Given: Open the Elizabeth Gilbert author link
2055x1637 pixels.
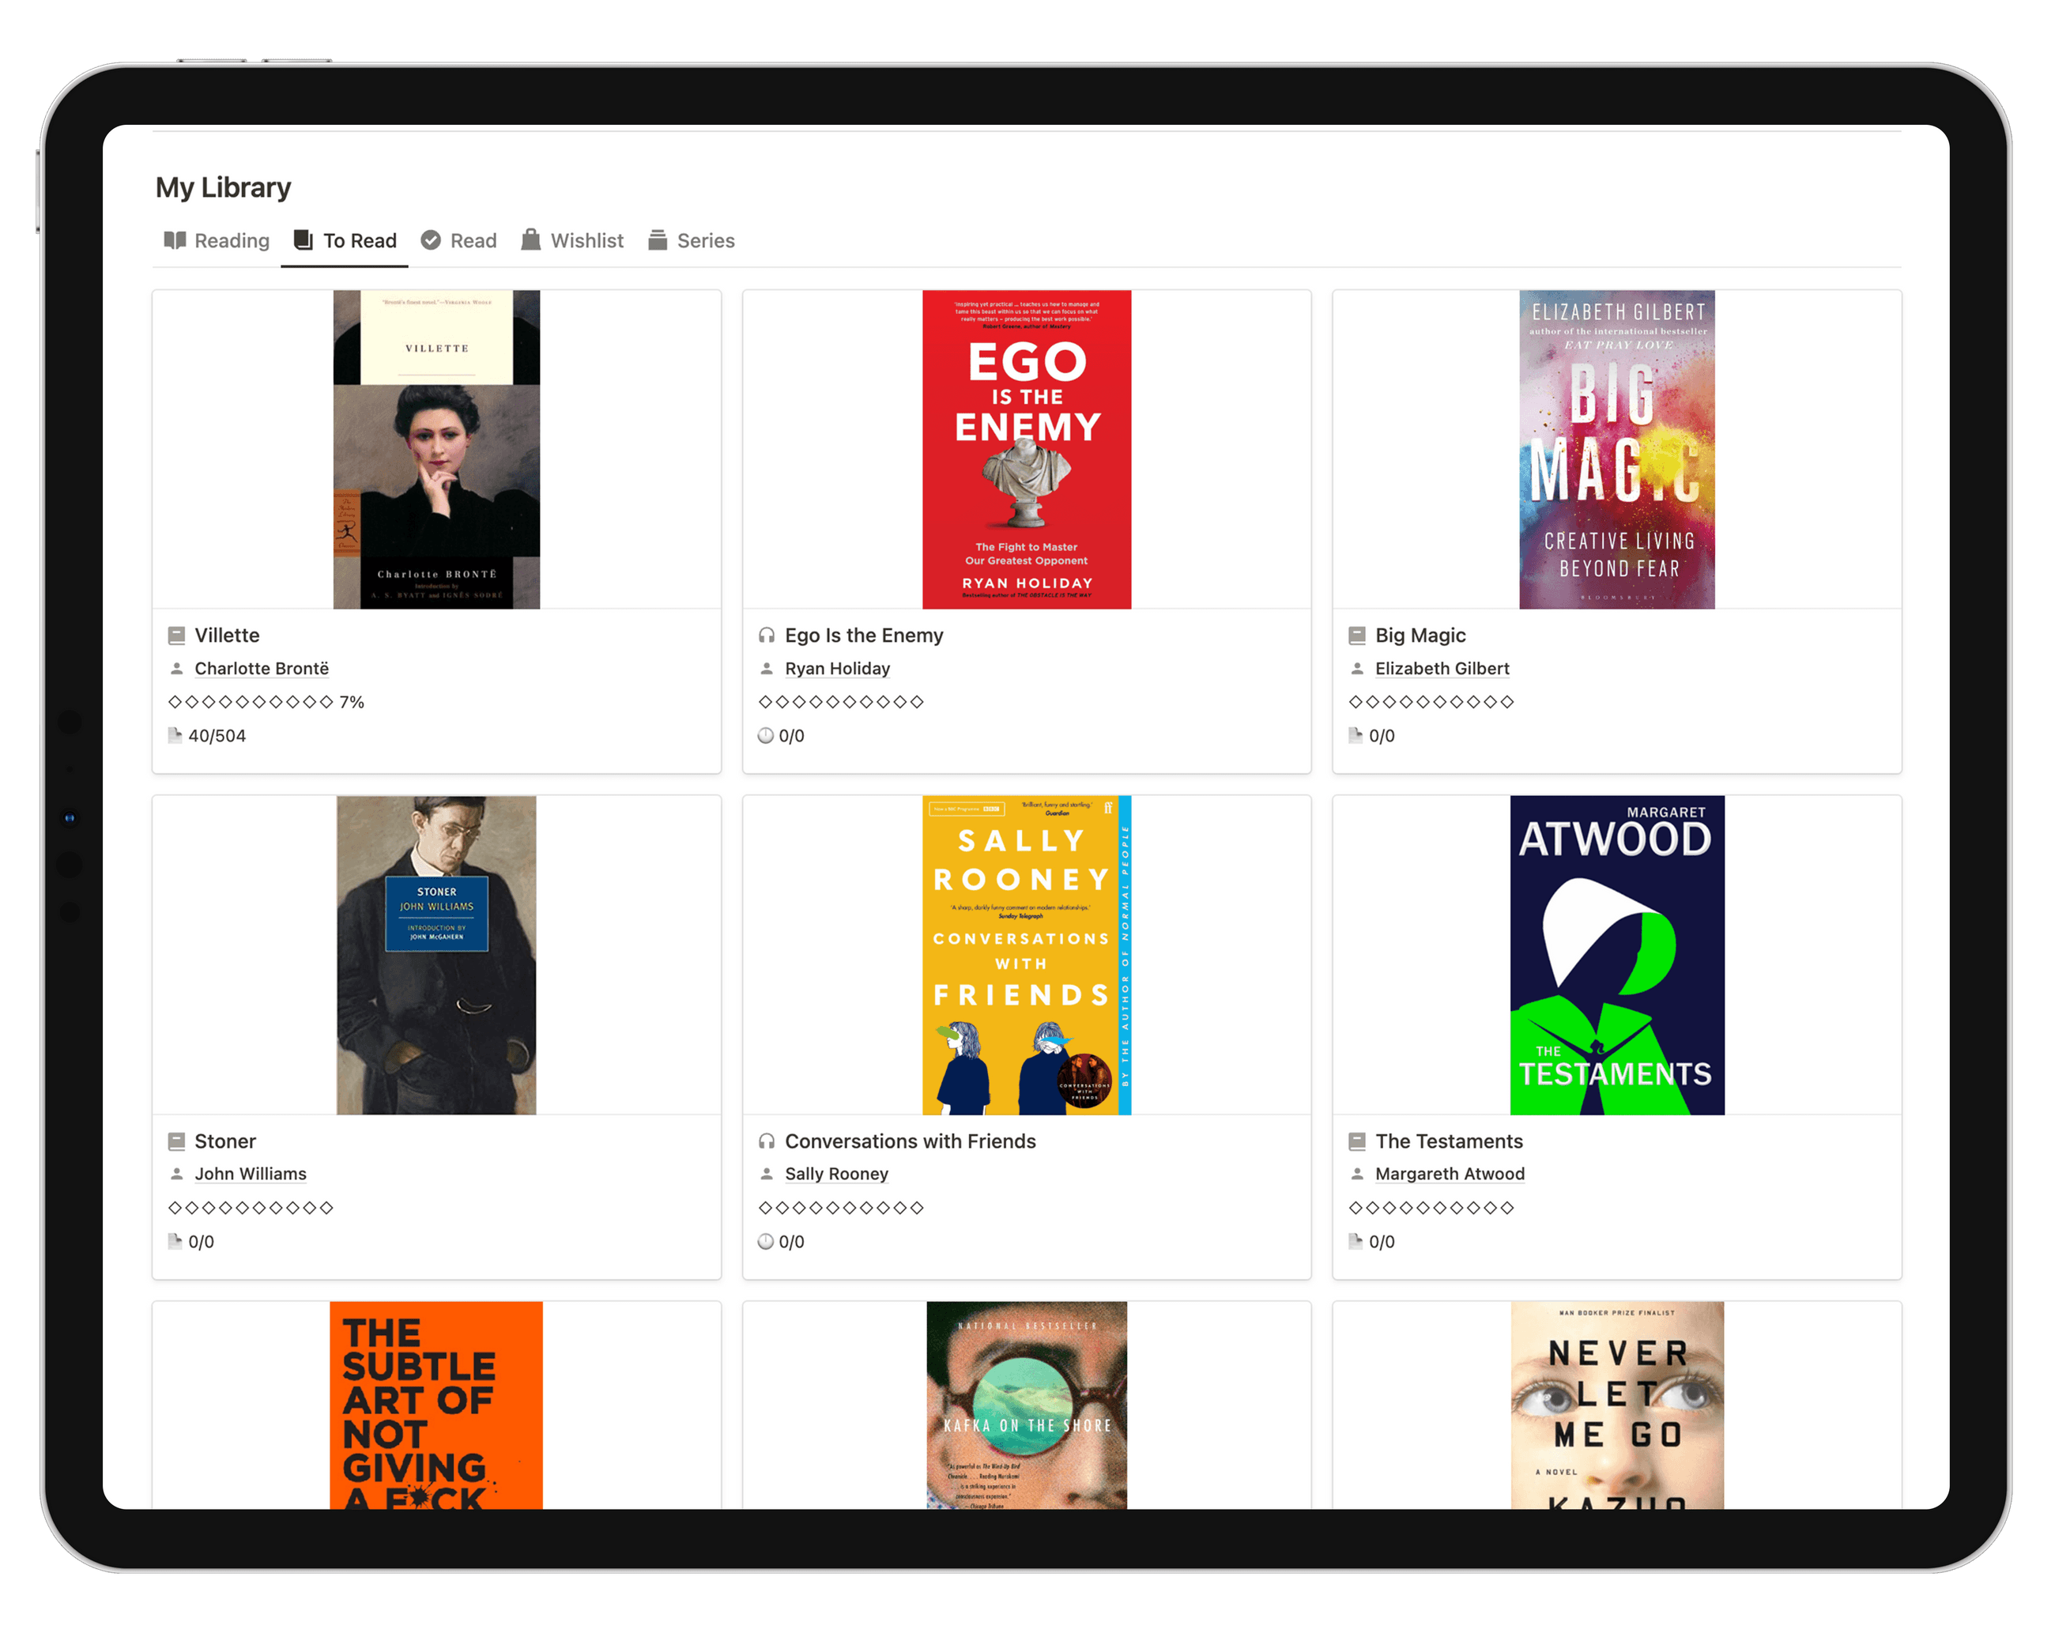Looking at the screenshot, I should (x=1442, y=669).
